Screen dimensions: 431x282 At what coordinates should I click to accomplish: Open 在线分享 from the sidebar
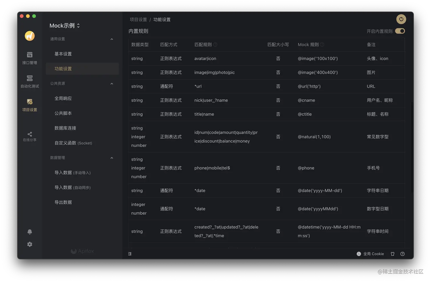[x=29, y=136]
